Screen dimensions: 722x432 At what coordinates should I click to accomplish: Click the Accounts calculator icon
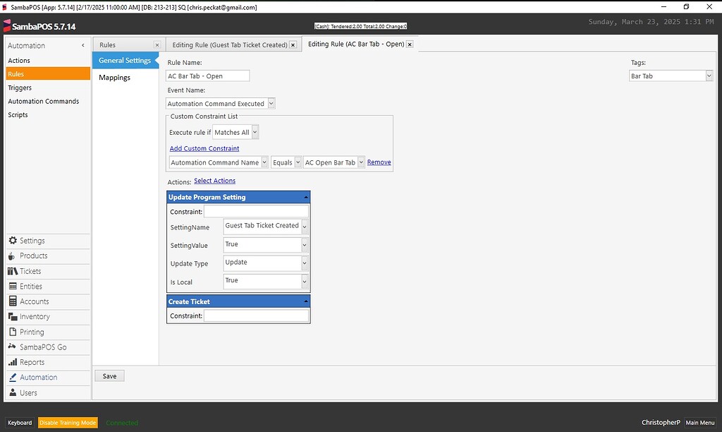tap(13, 301)
